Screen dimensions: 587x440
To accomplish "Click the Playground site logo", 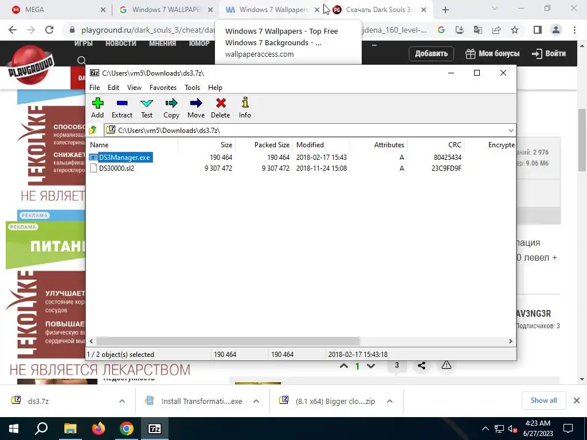I will coord(31,64).
